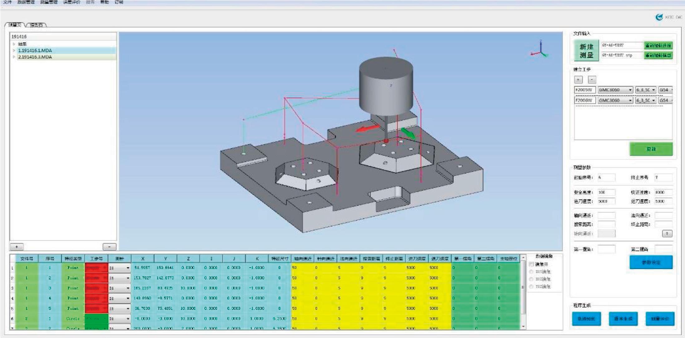Expand the 1.191416.1.MDA tree node
The height and width of the screenshot is (338, 685).
pyautogui.click(x=14, y=50)
